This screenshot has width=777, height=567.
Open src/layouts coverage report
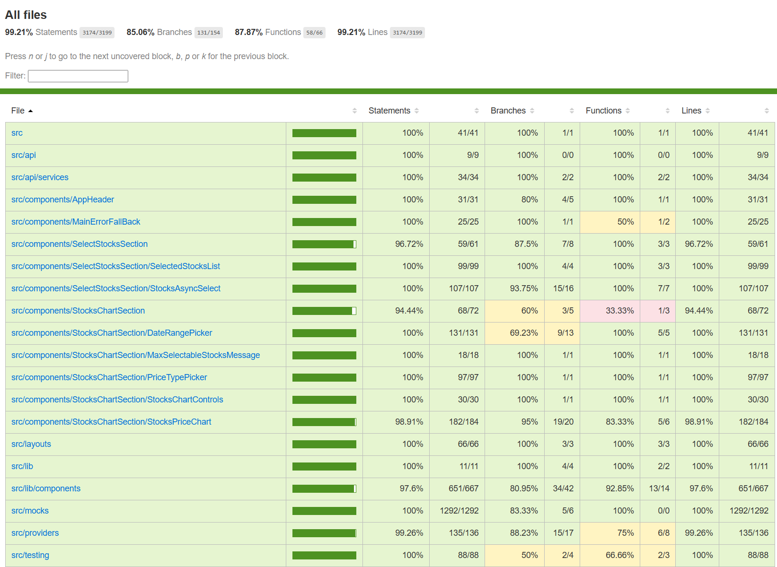click(x=31, y=444)
